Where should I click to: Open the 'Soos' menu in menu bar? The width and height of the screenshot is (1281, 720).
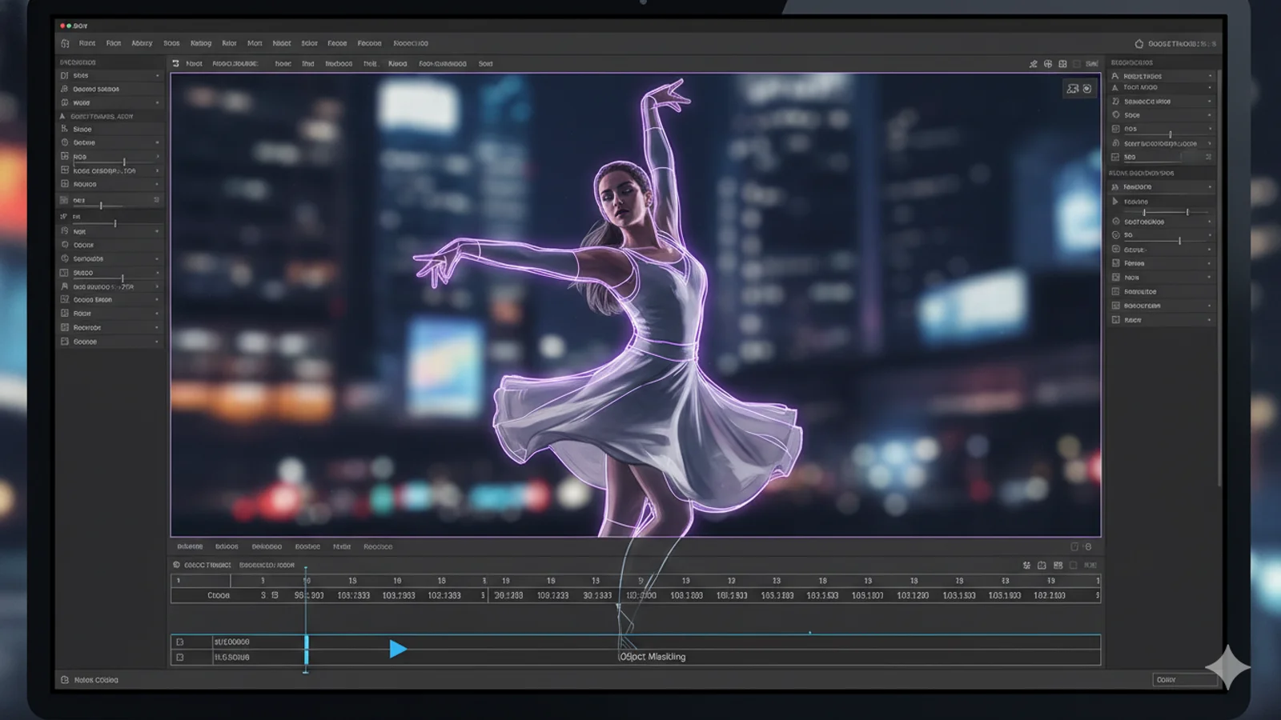tap(171, 43)
